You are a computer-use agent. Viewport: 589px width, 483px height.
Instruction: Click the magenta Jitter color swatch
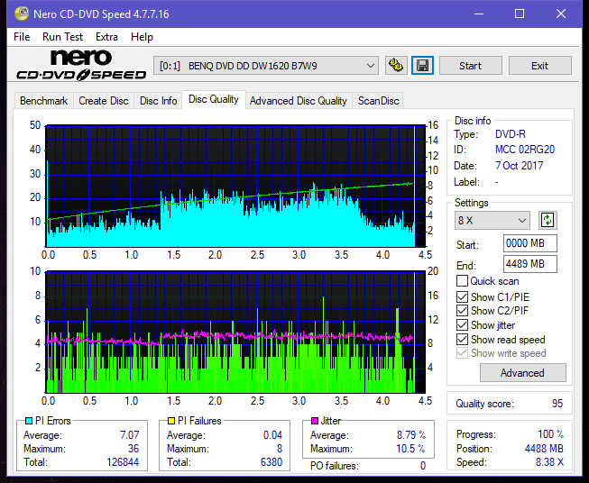tap(315, 421)
